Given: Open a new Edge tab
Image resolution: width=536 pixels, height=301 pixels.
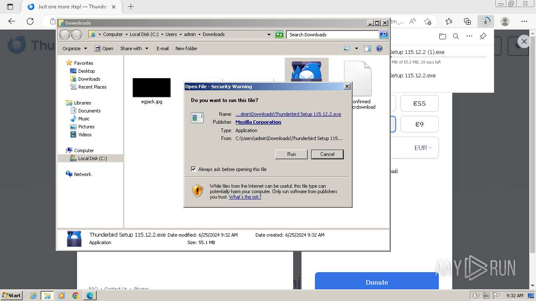Looking at the screenshot, I should pyautogui.click(x=131, y=7).
